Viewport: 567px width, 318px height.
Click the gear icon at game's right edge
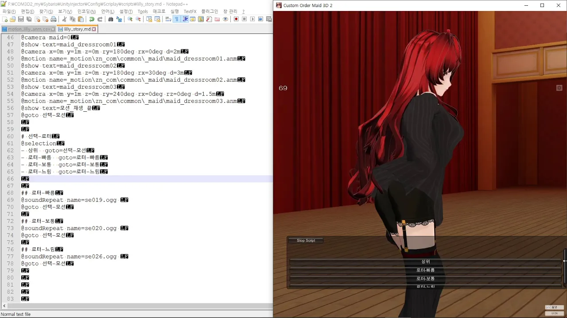tap(559, 88)
